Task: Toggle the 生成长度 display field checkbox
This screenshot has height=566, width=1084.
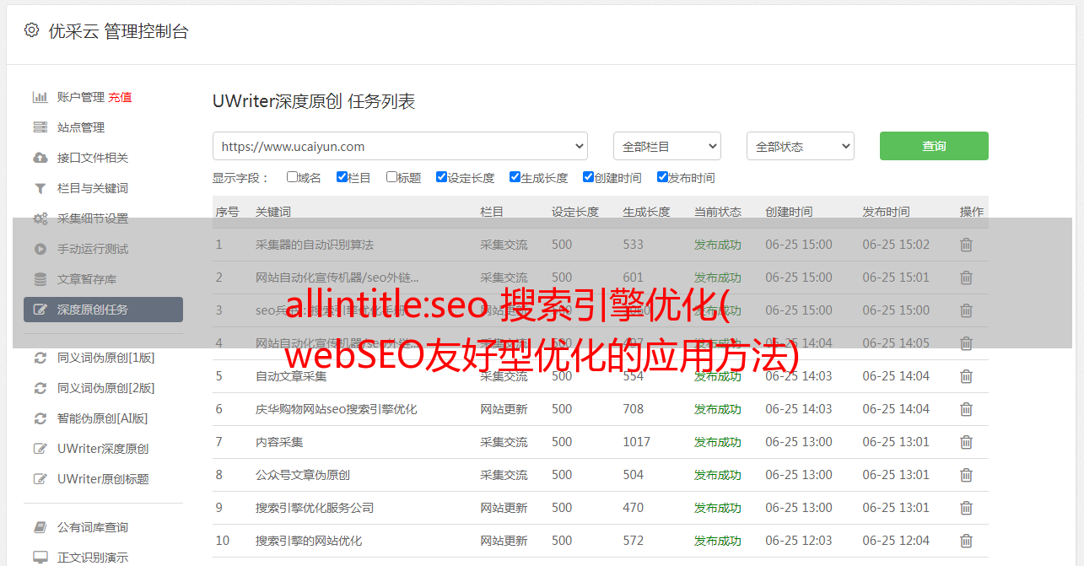Action: point(515,177)
